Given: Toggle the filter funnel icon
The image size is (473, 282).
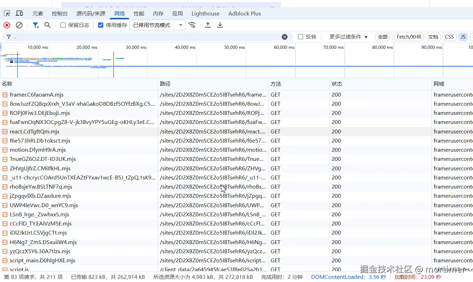Looking at the screenshot, I should point(35,25).
